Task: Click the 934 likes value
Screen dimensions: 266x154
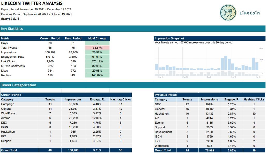Action: point(50,71)
